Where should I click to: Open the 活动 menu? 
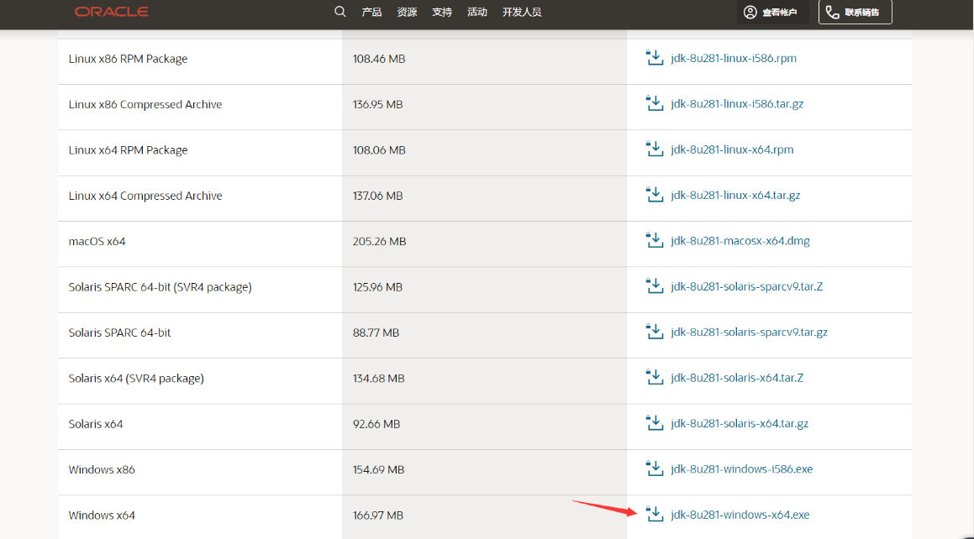click(477, 12)
